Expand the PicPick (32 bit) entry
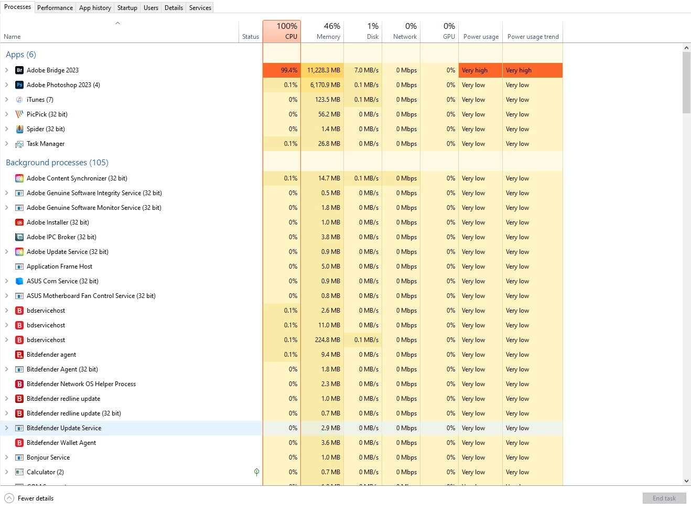 tap(7, 114)
